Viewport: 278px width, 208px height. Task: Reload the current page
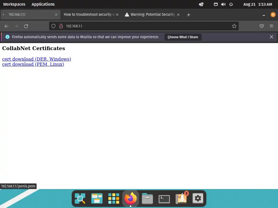point(26,26)
